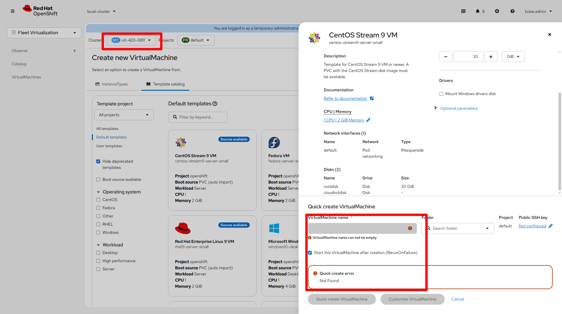Open VirtualMachines in the sidebar

coord(26,77)
